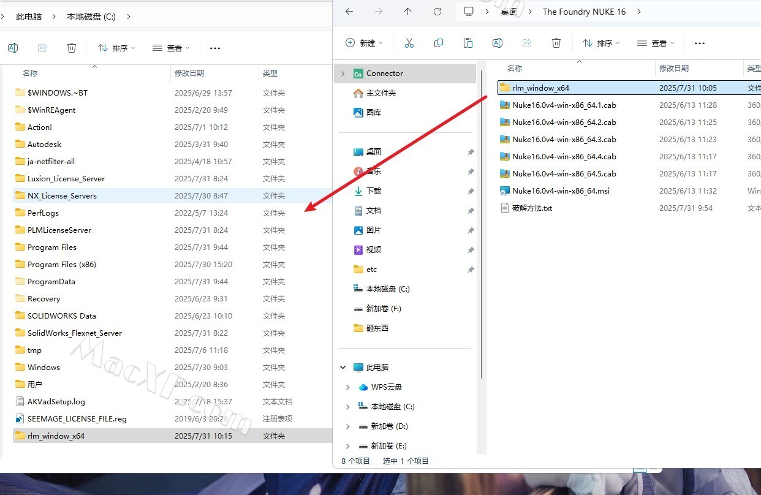Viewport: 761px width, 495px height.
Task: Open 查看 dropdown in NUKE window
Action: click(656, 43)
